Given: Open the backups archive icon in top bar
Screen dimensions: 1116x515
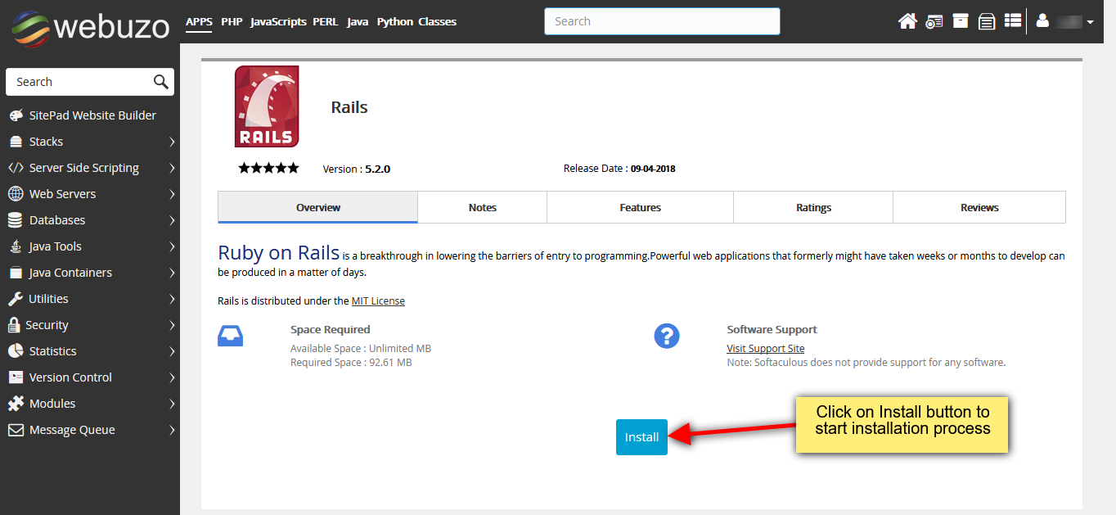Looking at the screenshot, I should click(x=986, y=20).
